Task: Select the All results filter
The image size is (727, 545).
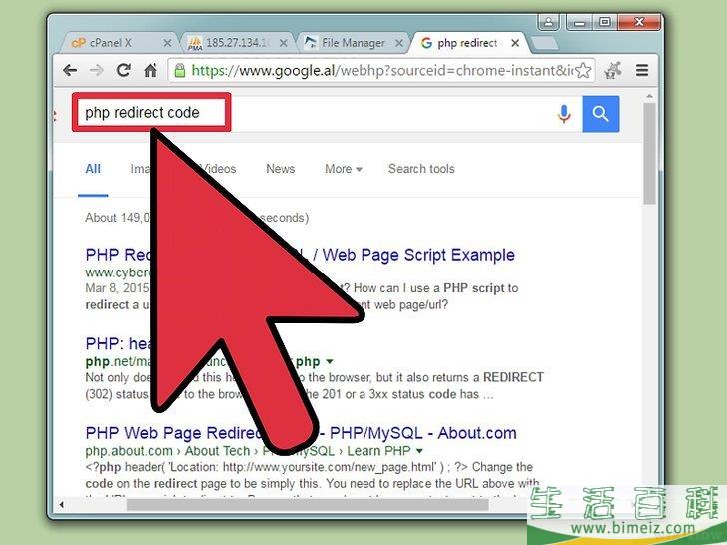Action: tap(93, 169)
